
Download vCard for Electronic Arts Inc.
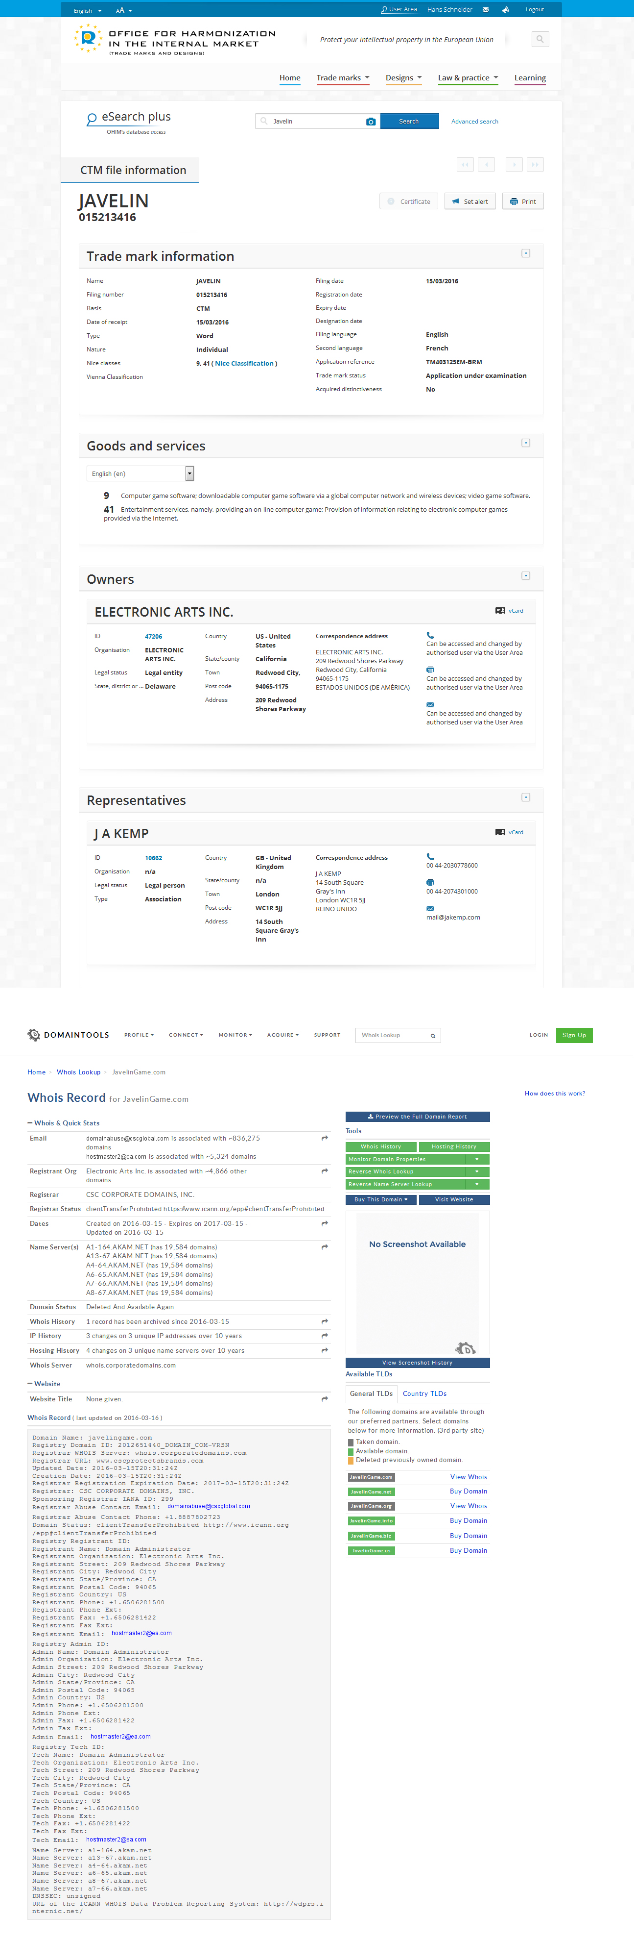pyautogui.click(x=509, y=611)
